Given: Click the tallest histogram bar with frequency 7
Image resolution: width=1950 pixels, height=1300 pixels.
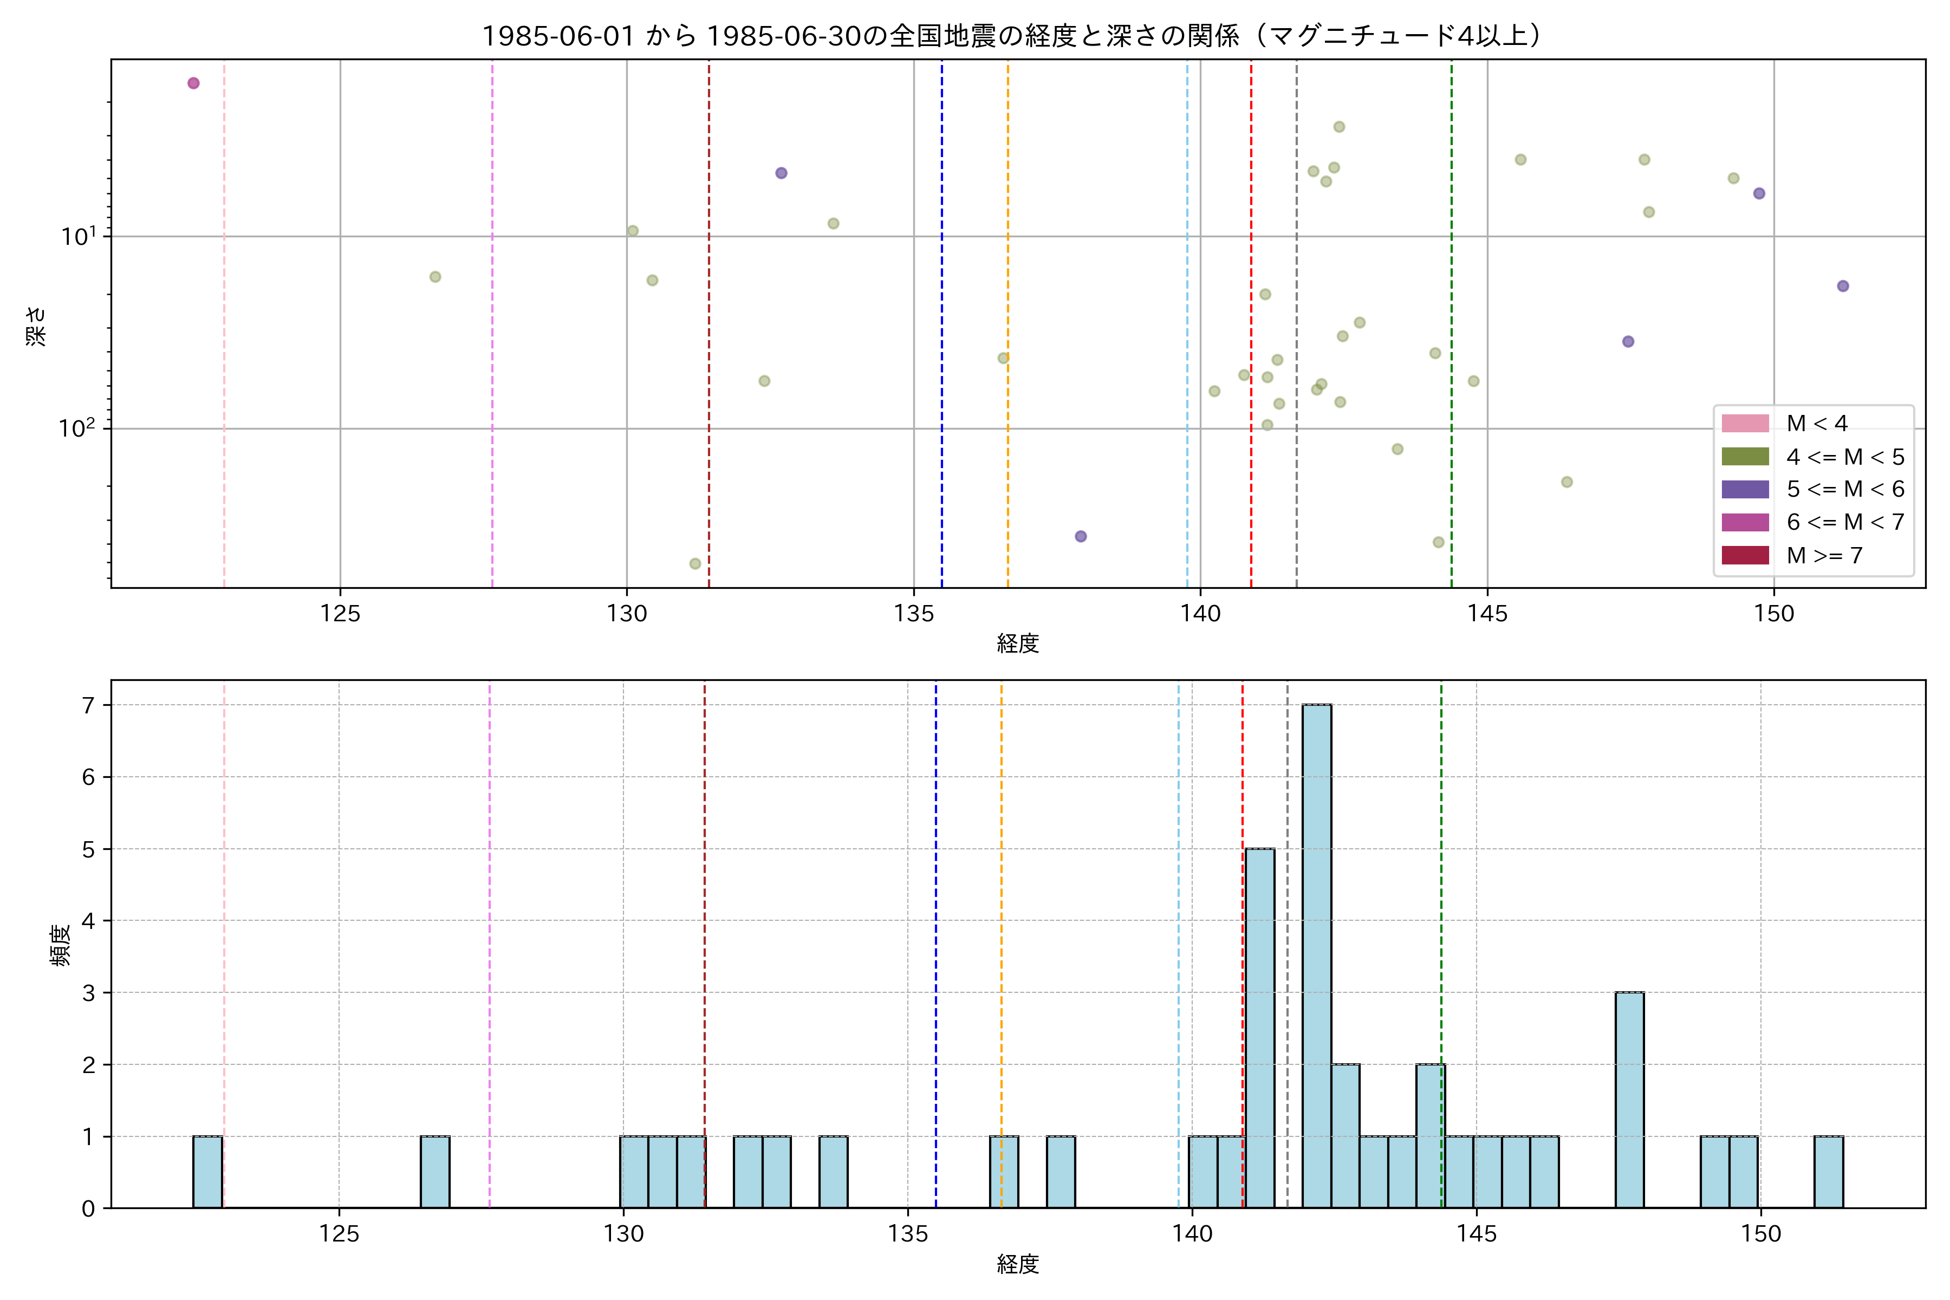Looking at the screenshot, I should pos(1317,955).
